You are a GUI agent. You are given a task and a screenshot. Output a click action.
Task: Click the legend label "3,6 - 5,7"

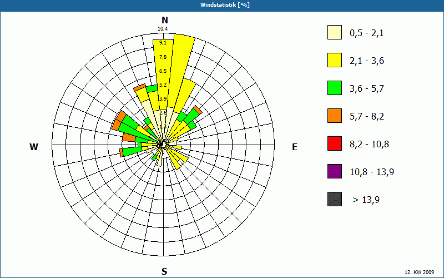367,89
